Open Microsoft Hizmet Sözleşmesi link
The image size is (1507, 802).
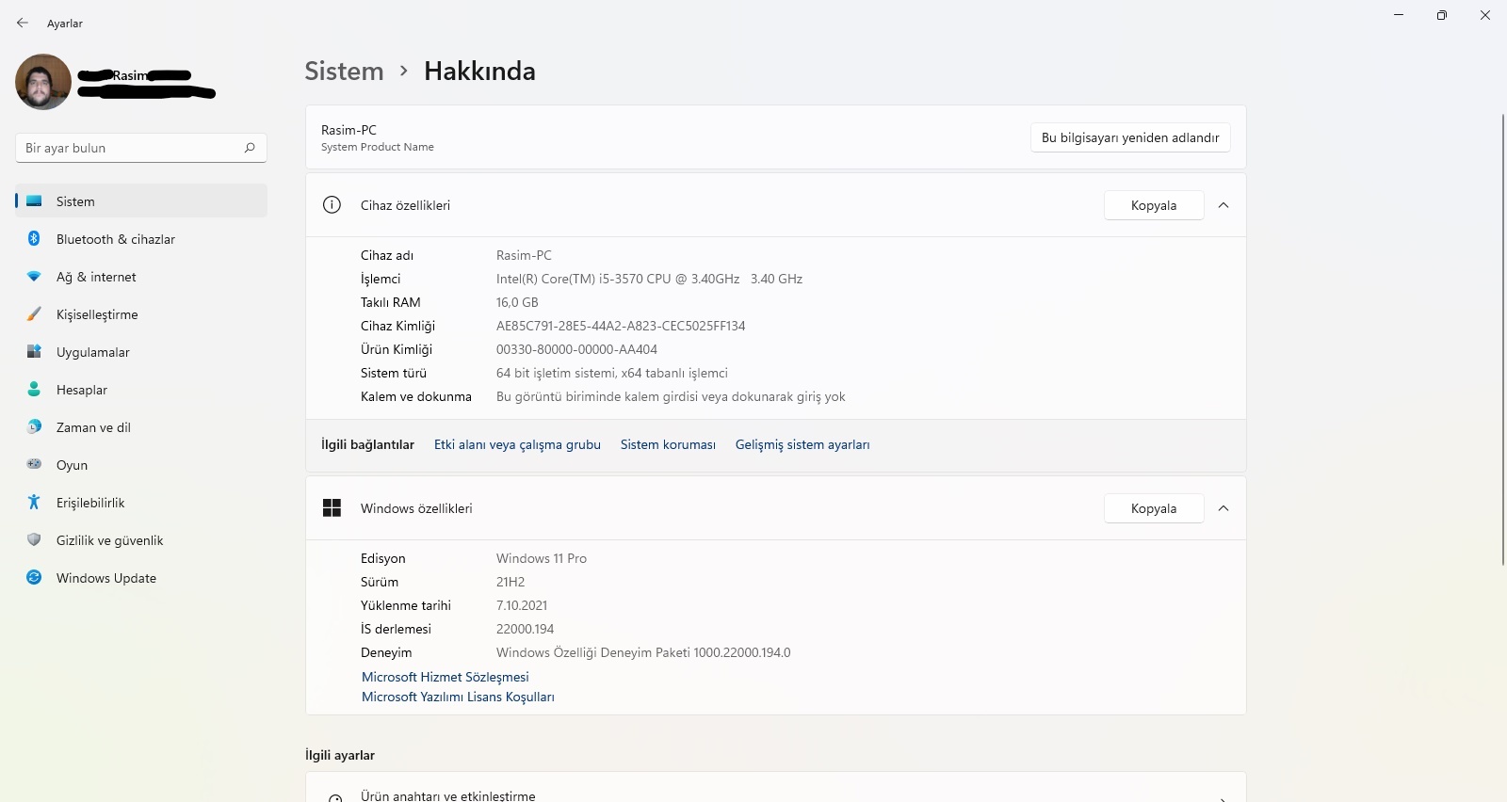coord(446,677)
